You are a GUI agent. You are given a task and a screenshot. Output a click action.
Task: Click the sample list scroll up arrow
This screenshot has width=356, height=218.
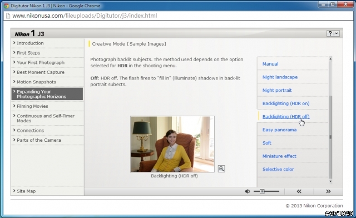point(330,59)
